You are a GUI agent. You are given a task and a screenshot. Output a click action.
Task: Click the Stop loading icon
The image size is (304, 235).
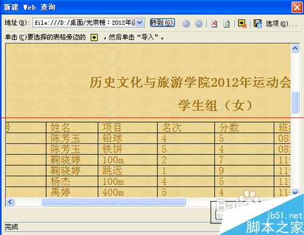214,24
